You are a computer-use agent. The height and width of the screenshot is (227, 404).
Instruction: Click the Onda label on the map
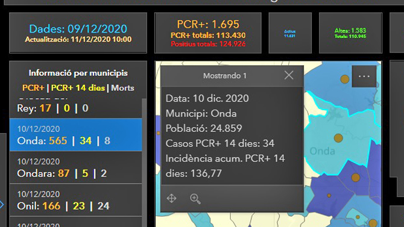click(322, 151)
